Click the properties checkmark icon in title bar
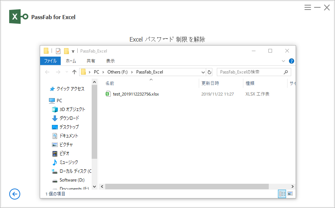The image size is (335, 208). click(x=58, y=51)
